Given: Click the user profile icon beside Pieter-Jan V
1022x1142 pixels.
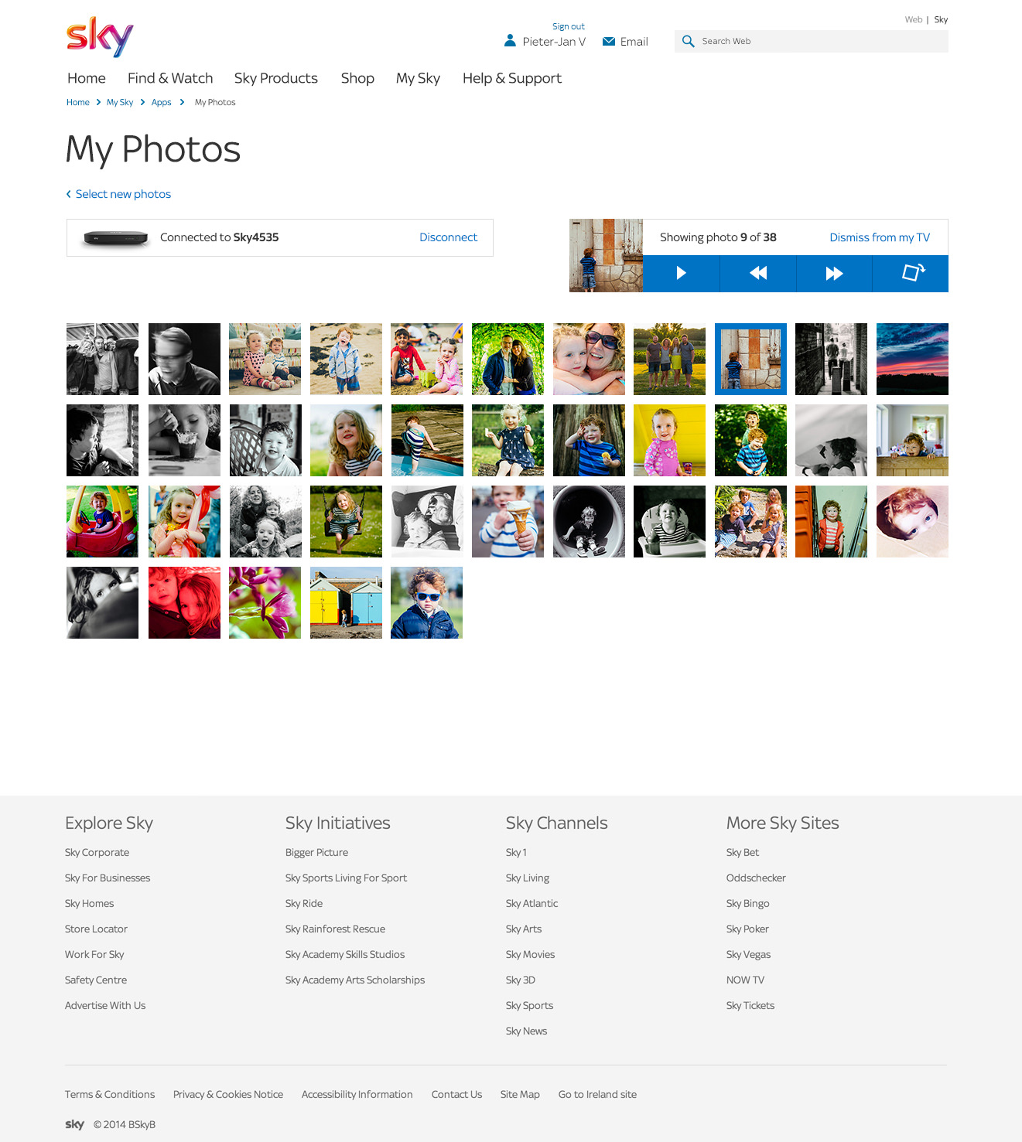Looking at the screenshot, I should [510, 41].
